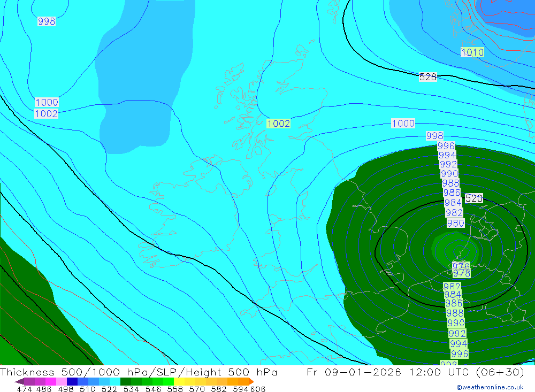Click the 546 legend value
Viewport: 535px width, 392px height.
[153, 389]
